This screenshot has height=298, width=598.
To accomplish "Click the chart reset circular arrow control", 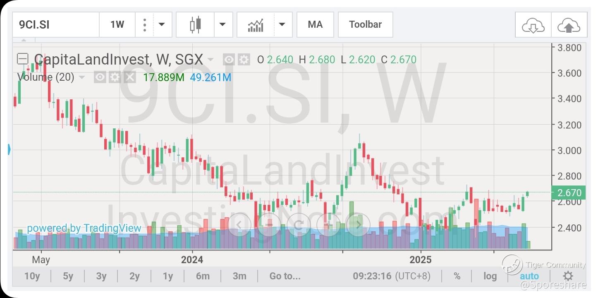I will [298, 224].
